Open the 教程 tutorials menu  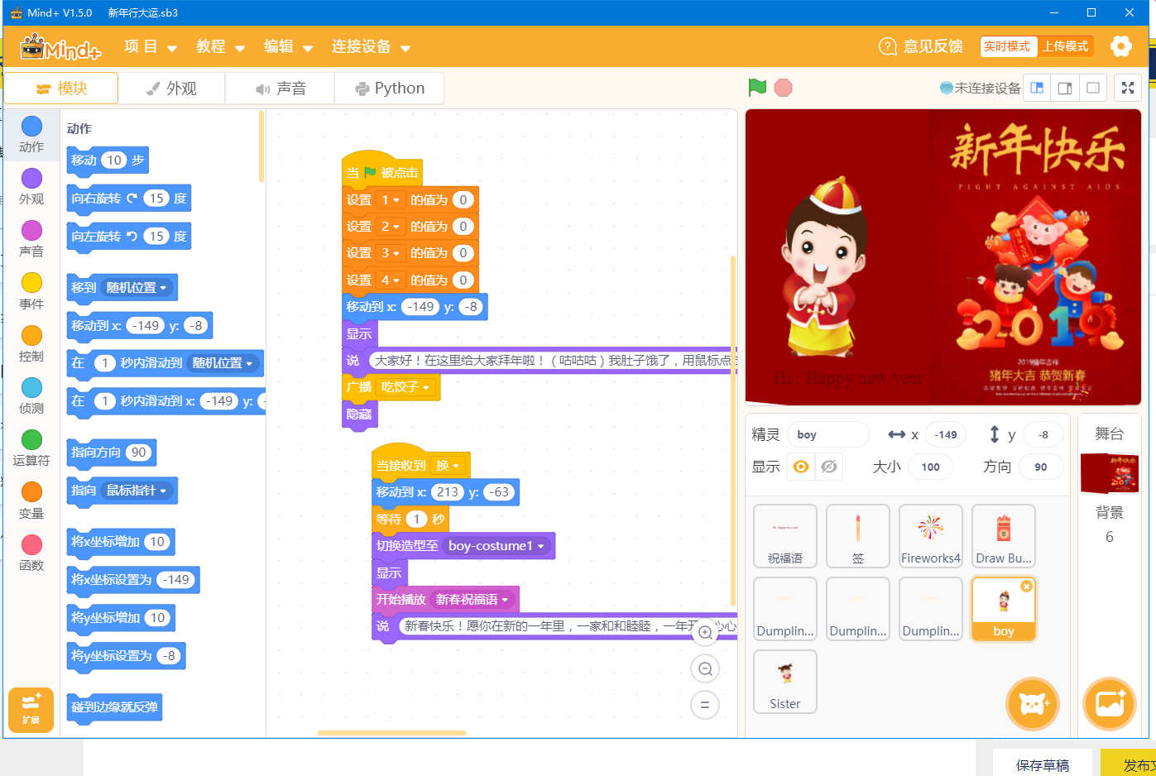tap(220, 47)
